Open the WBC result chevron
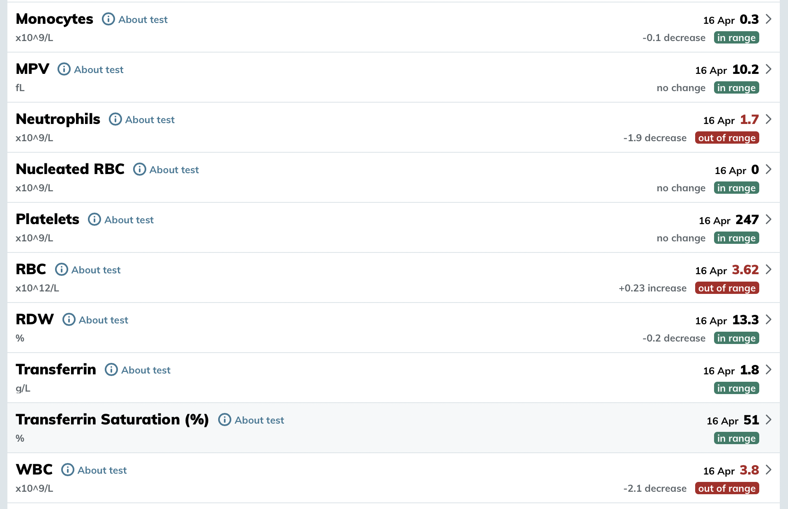This screenshot has width=788, height=509. click(x=768, y=470)
